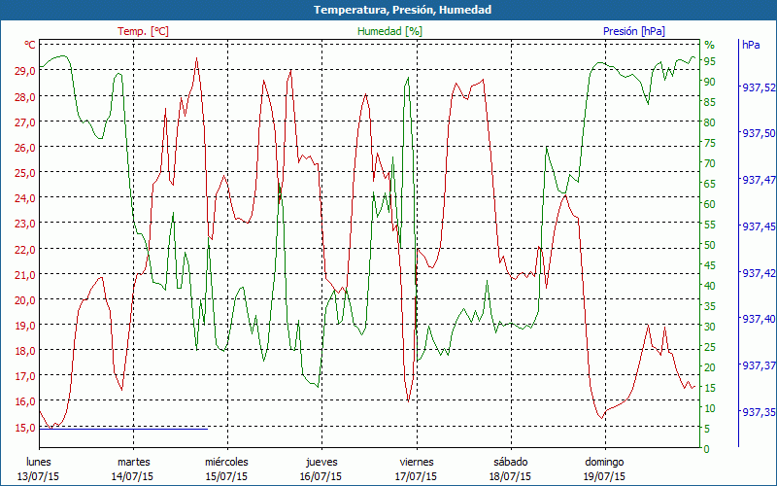Pick the miércoles 15/07/15 date label
777x486 pixels.
coord(226,469)
